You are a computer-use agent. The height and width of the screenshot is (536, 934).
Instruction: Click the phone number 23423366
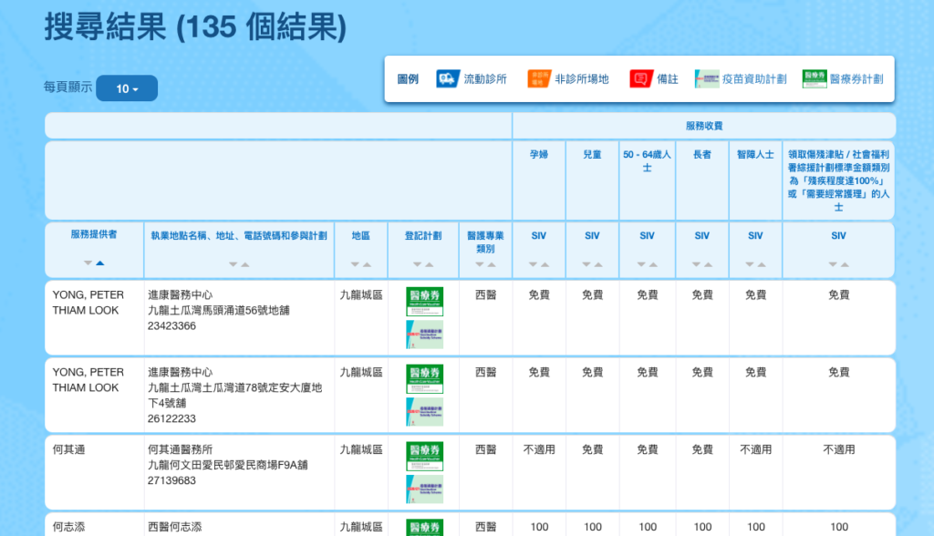[x=171, y=326]
